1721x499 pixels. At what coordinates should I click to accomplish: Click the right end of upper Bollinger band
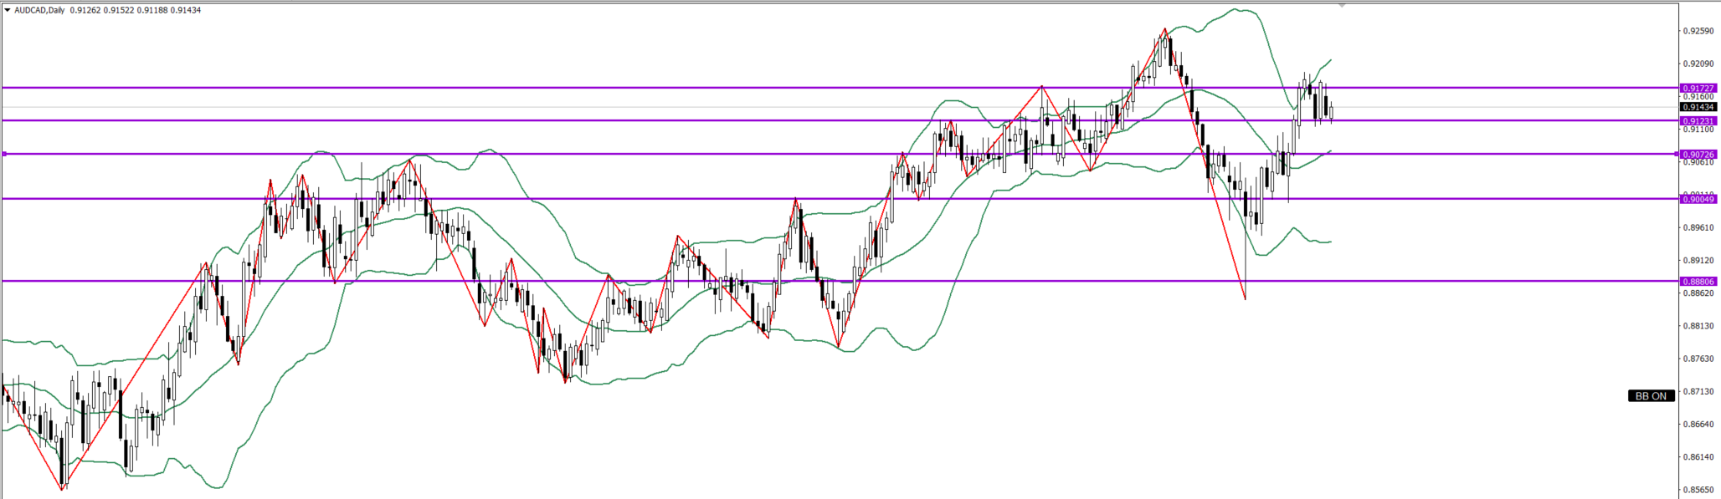(1330, 60)
